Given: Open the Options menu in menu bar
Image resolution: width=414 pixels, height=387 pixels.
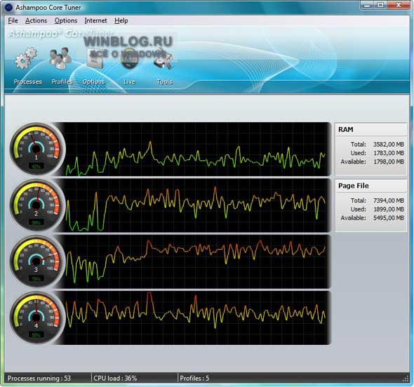Looking at the screenshot, I should [66, 20].
